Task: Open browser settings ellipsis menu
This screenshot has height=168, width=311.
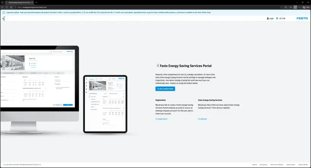Action: point(300,7)
